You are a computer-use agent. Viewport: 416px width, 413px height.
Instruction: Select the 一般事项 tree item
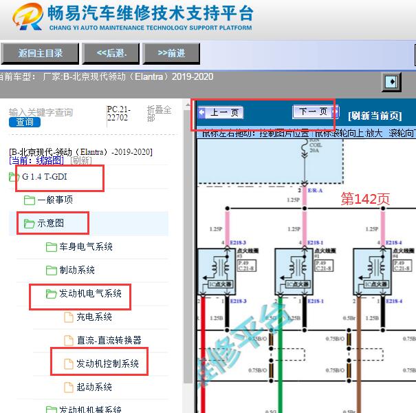tap(55, 200)
